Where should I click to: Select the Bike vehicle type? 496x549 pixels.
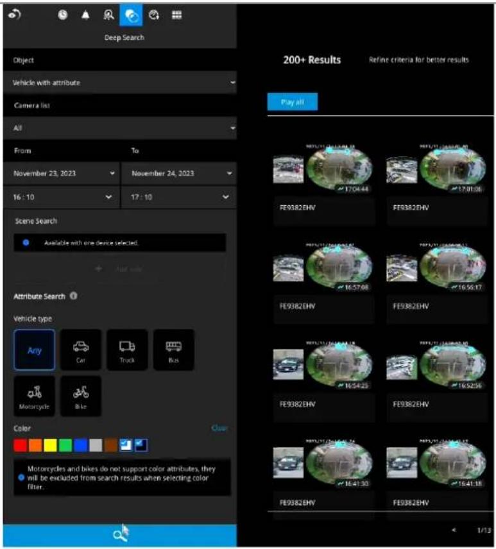81,396
